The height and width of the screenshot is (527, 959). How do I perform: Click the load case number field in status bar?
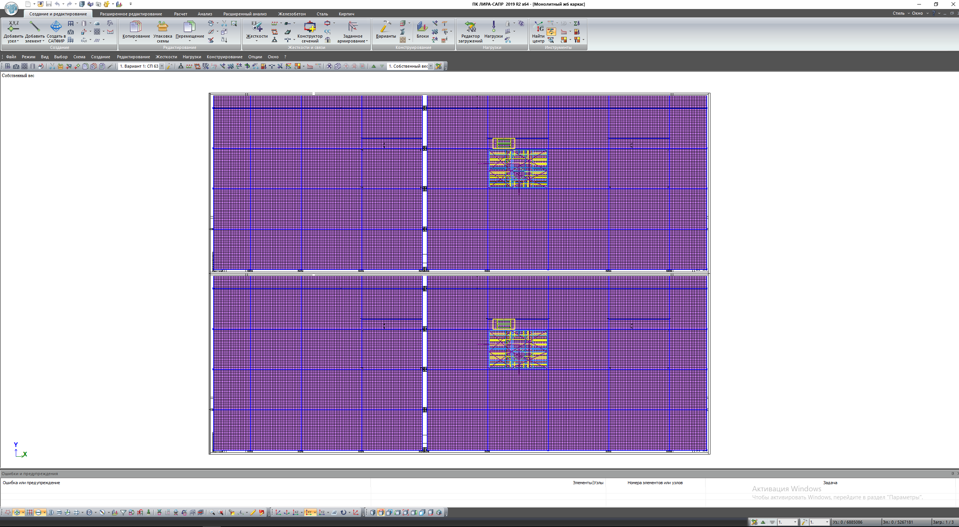click(x=787, y=522)
